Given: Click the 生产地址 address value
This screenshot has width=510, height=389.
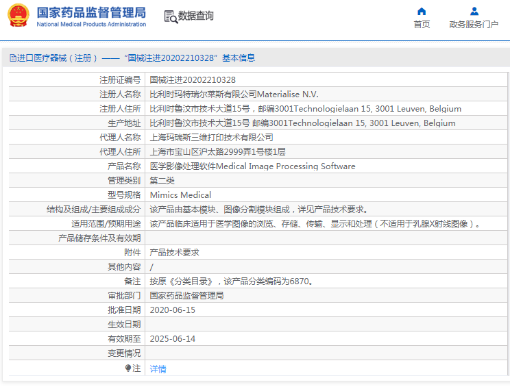Looking at the screenshot, I should [x=302, y=123].
